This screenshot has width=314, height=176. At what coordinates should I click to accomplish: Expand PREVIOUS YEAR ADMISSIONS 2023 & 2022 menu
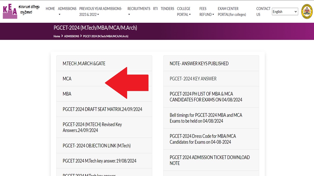(101, 11)
